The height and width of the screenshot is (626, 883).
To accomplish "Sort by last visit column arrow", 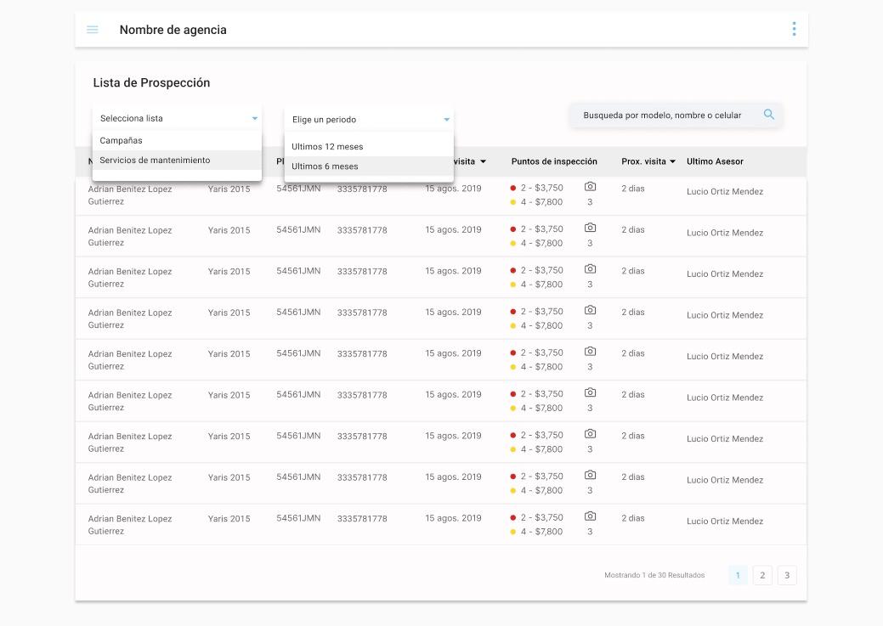I will coord(483,161).
